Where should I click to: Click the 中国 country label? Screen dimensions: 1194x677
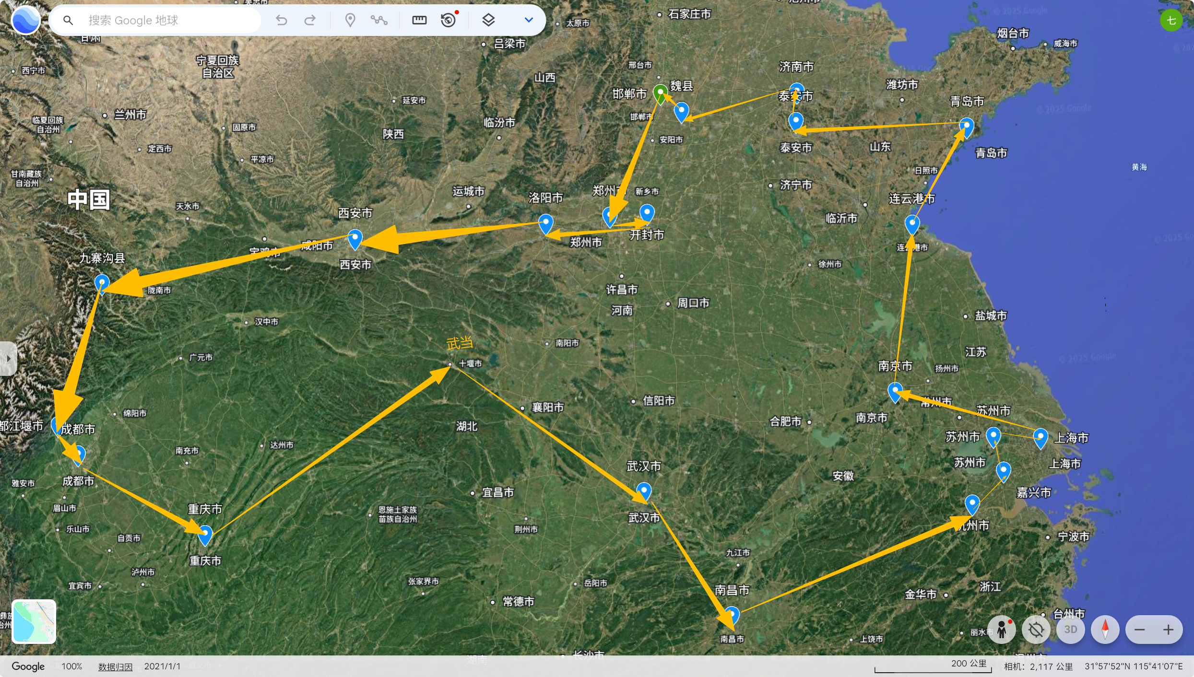click(89, 199)
